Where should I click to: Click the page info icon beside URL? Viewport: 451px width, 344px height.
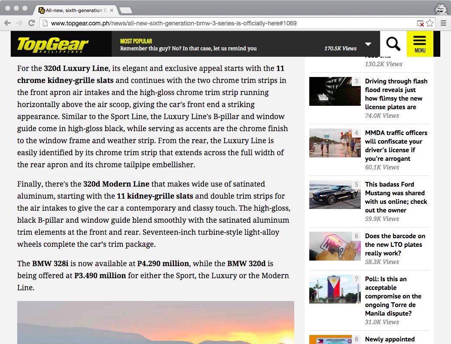pyautogui.click(x=45, y=23)
